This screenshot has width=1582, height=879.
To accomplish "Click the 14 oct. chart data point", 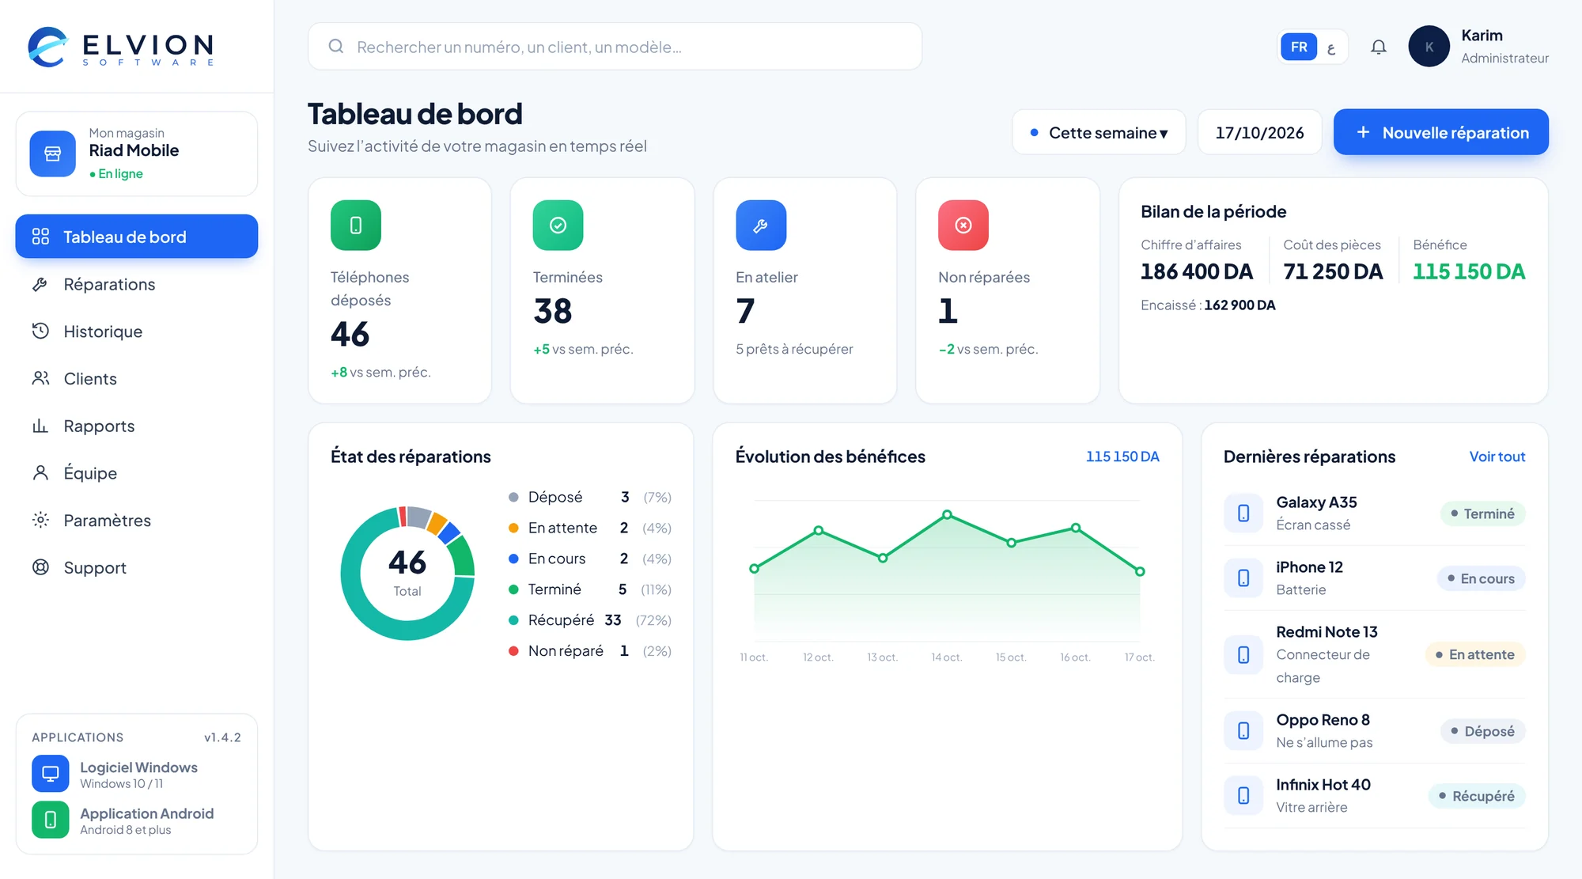I will pos(947,515).
